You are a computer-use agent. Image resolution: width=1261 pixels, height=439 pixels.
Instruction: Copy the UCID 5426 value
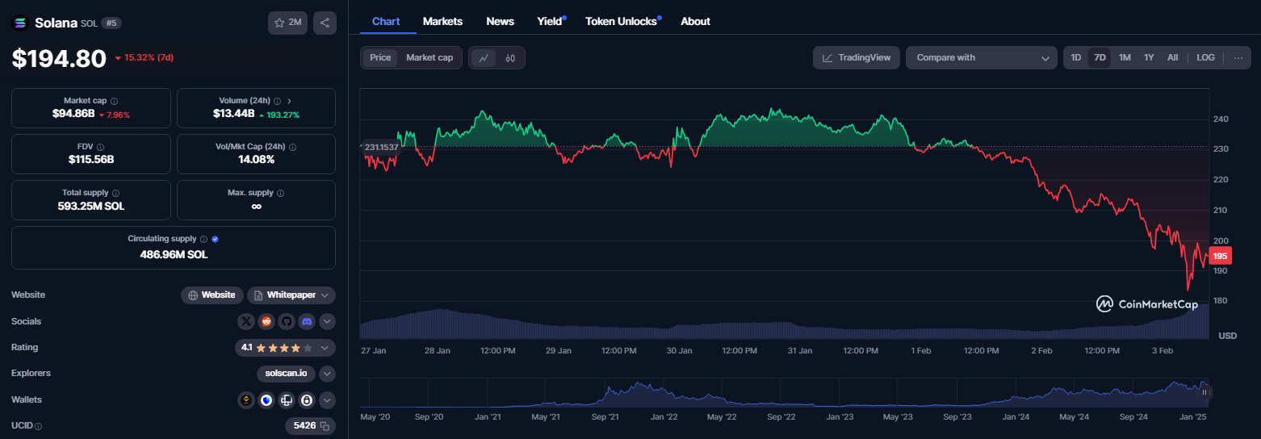[x=325, y=425]
